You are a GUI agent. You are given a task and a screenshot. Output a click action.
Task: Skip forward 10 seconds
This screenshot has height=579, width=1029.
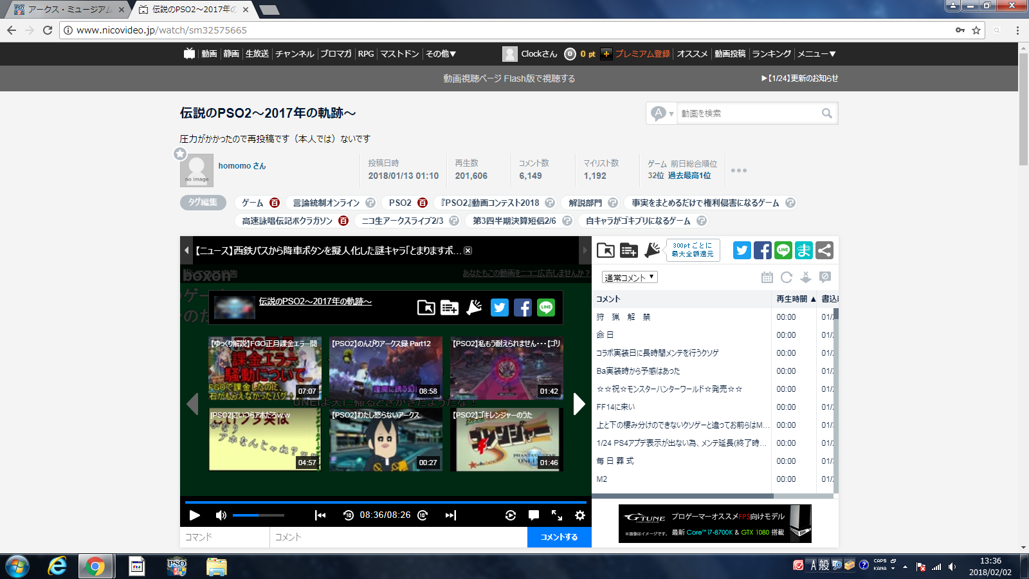pos(423,515)
